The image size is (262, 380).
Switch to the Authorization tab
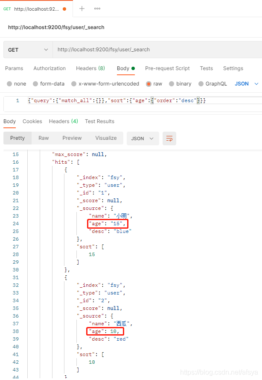coord(49,68)
